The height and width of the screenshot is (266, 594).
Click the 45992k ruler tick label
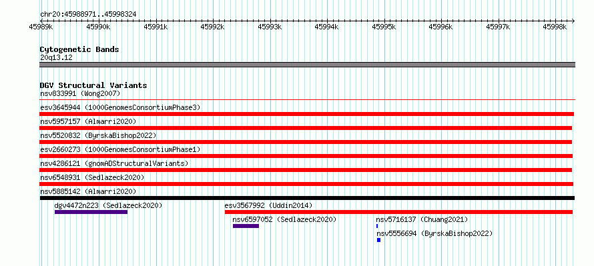(213, 27)
